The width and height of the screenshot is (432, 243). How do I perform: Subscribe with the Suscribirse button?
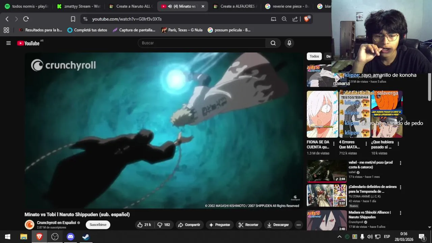(x=98, y=225)
